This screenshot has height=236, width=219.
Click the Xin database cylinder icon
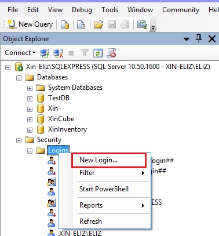click(x=41, y=108)
